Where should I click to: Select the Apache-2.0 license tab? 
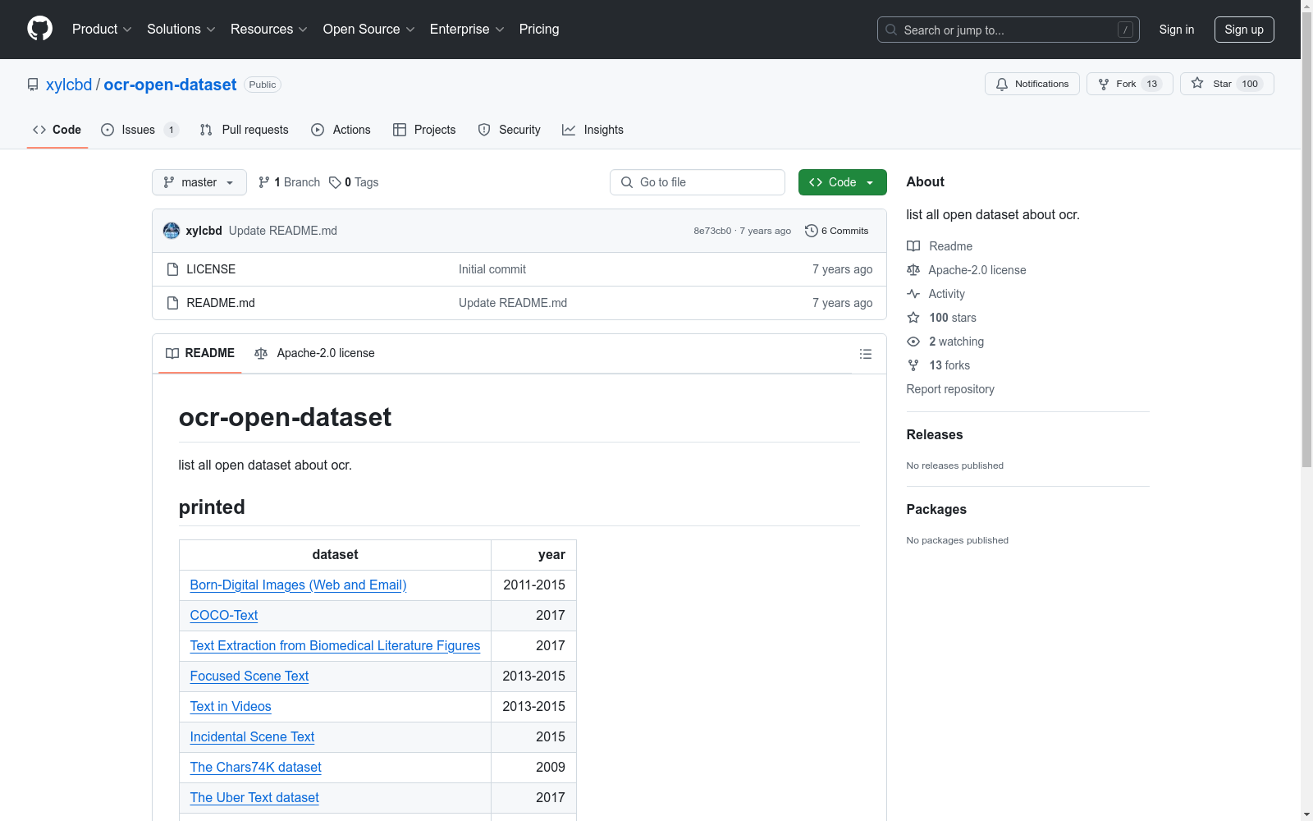pos(314,353)
